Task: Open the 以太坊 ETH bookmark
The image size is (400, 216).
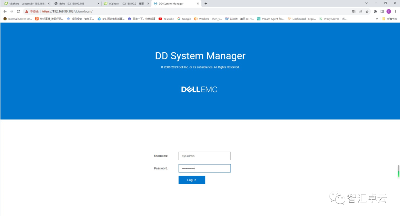Action: (x=239, y=19)
